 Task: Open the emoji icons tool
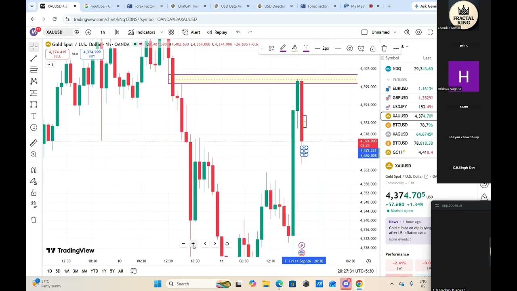click(34, 128)
